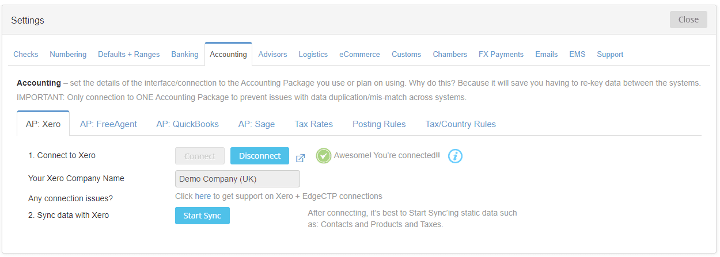Open the external Xero link icon
This screenshot has width=720, height=257.
coord(300,158)
